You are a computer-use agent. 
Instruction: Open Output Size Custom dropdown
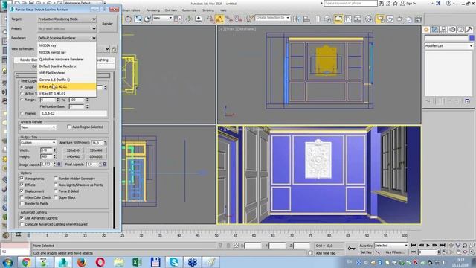pos(38,142)
